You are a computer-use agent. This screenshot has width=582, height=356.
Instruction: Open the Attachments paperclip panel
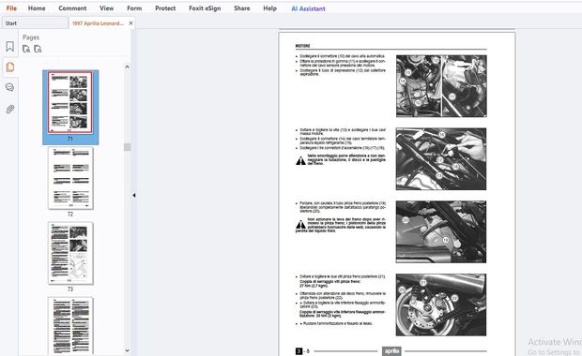10,109
